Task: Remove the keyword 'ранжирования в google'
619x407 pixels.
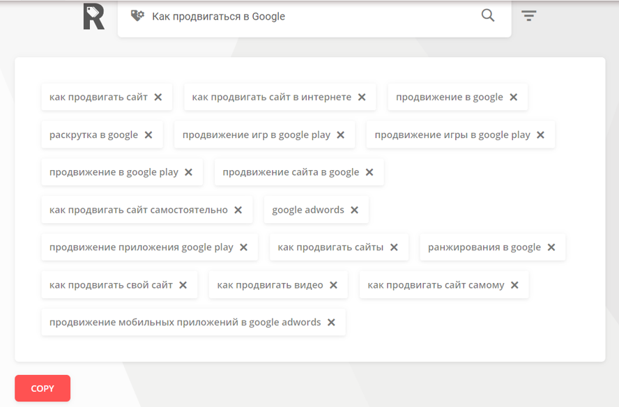Action: [x=551, y=247]
